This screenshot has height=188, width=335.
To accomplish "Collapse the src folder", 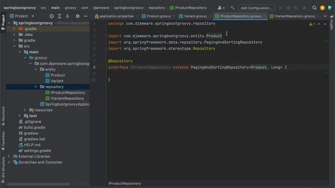I will click(x=14, y=46).
